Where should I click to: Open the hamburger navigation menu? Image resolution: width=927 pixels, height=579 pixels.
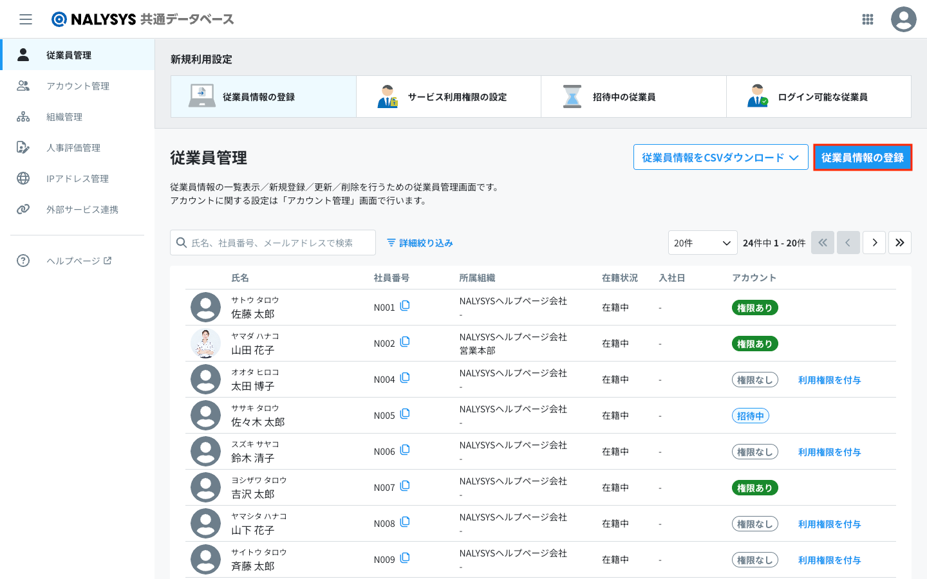[x=26, y=19]
